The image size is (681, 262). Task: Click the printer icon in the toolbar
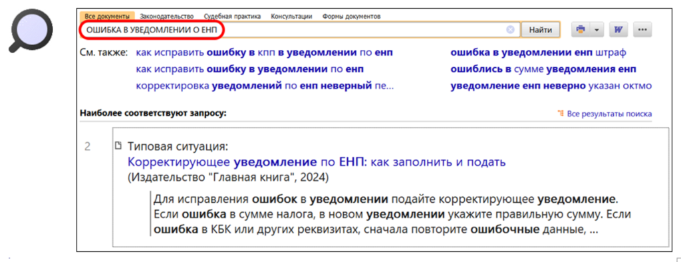pos(580,29)
